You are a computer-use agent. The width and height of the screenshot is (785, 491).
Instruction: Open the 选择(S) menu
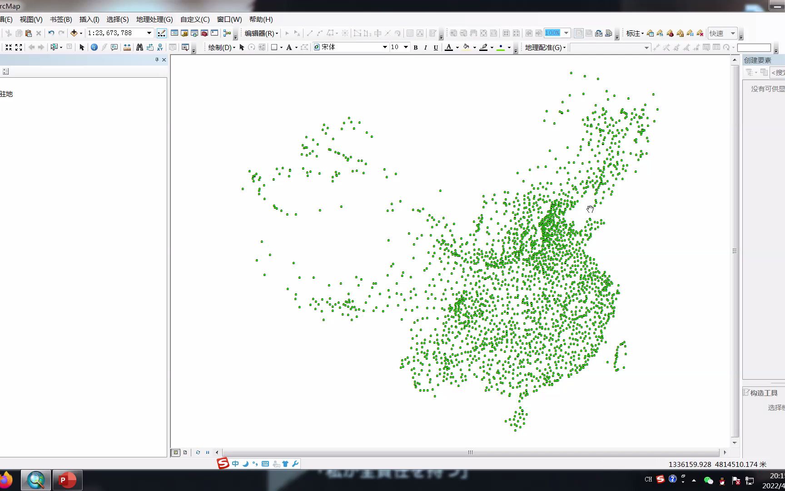(117, 20)
